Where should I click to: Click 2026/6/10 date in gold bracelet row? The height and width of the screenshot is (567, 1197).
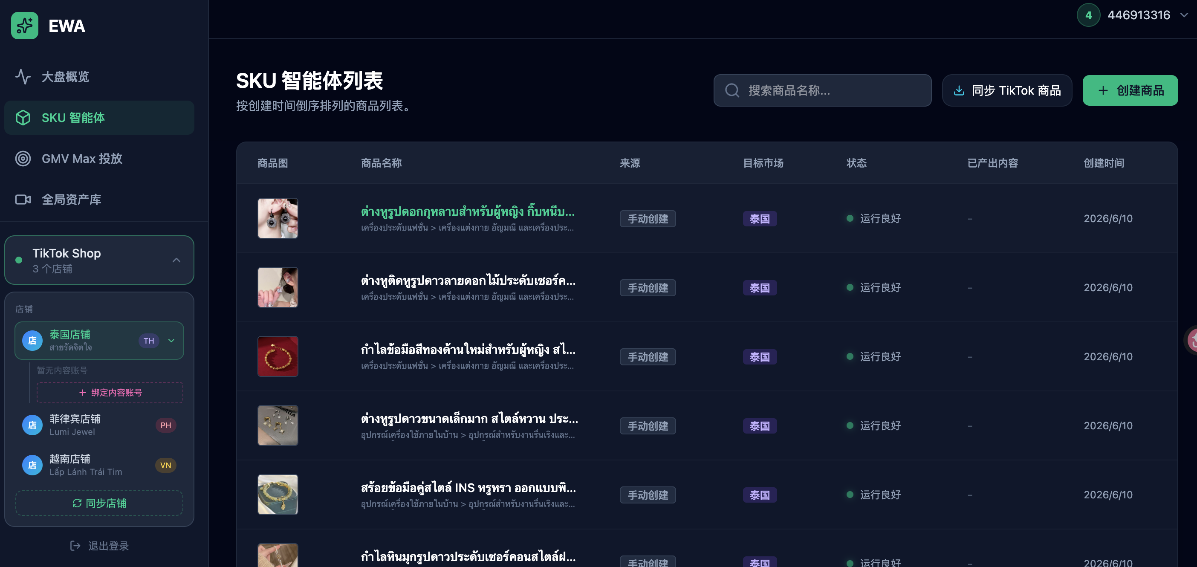click(x=1108, y=356)
